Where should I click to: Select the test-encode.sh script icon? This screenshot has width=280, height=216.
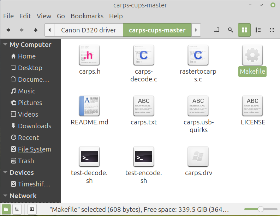(x=144, y=156)
